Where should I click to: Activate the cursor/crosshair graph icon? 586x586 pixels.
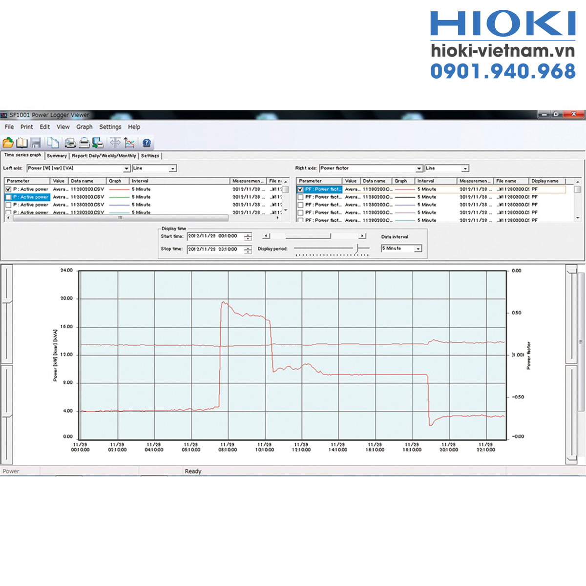[116, 143]
